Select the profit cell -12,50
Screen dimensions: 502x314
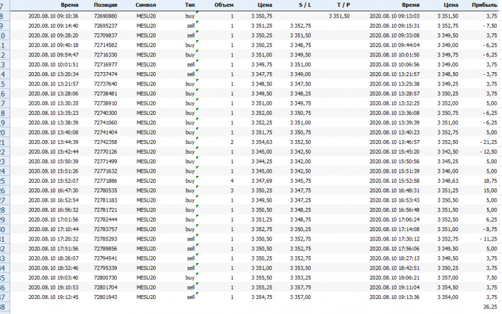[489, 151]
